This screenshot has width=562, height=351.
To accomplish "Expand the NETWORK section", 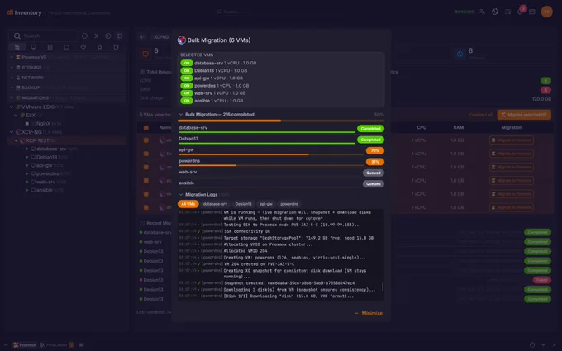I will pyautogui.click(x=12, y=78).
